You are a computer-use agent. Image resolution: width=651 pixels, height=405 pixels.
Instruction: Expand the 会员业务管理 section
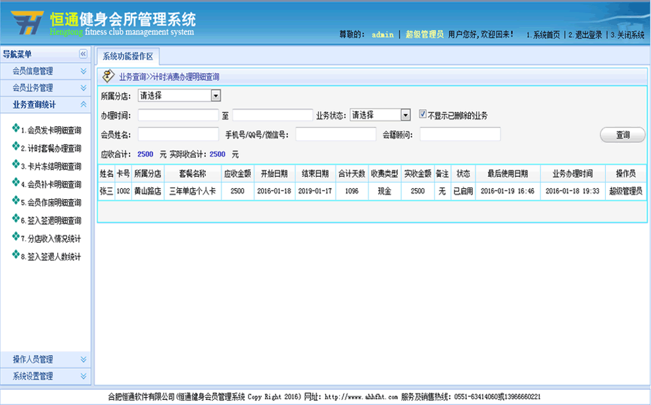[45, 88]
